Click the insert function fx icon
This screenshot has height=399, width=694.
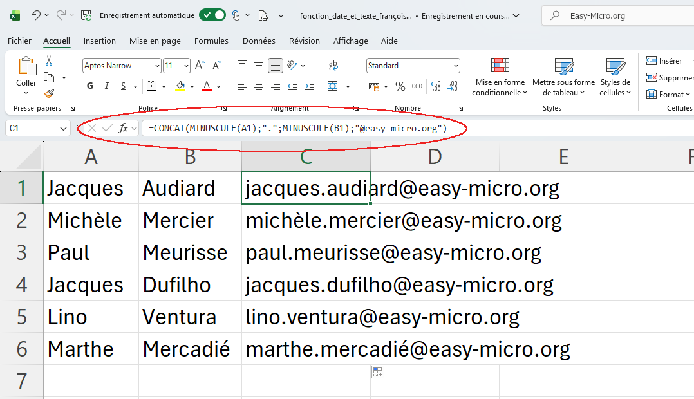pos(123,128)
